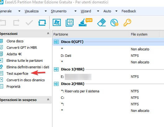164x127 pixels.
Task: Expand the Generale dropdown arrow
Action: click(19, 11)
